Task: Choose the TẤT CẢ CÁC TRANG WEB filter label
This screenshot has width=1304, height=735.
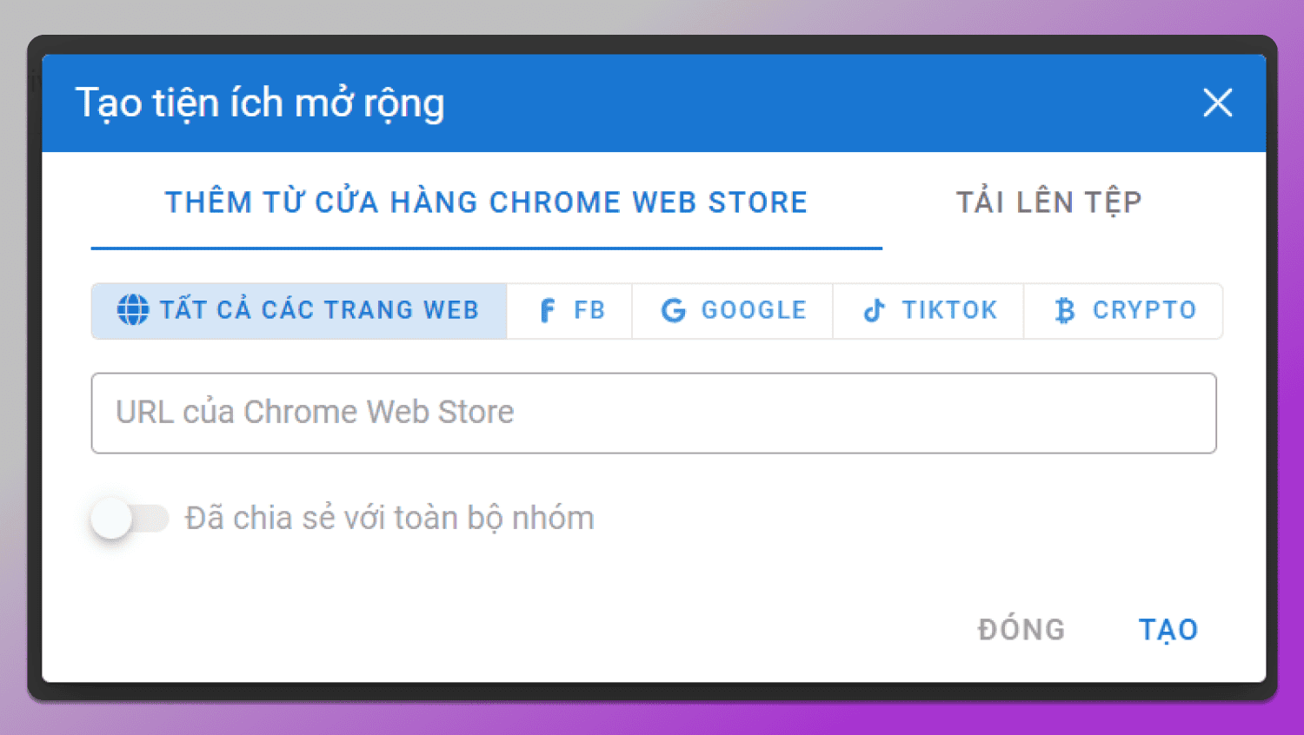Action: (x=319, y=310)
